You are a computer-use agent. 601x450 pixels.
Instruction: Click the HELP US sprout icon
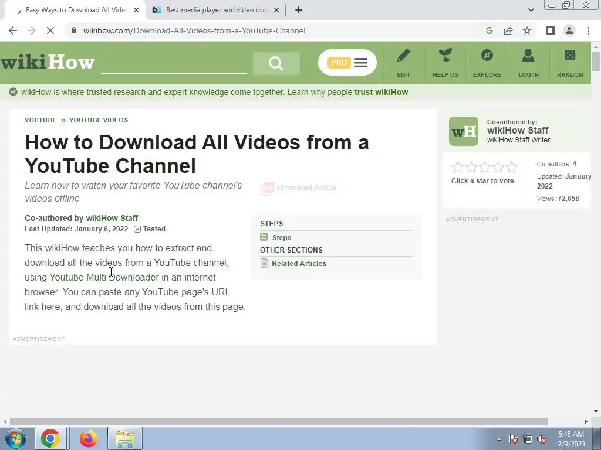445,56
